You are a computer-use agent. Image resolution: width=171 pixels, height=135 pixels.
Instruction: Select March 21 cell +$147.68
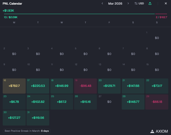tap(133, 86)
